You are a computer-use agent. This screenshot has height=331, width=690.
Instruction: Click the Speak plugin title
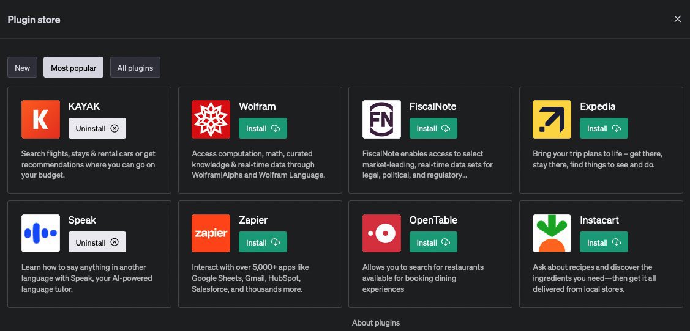click(x=82, y=220)
